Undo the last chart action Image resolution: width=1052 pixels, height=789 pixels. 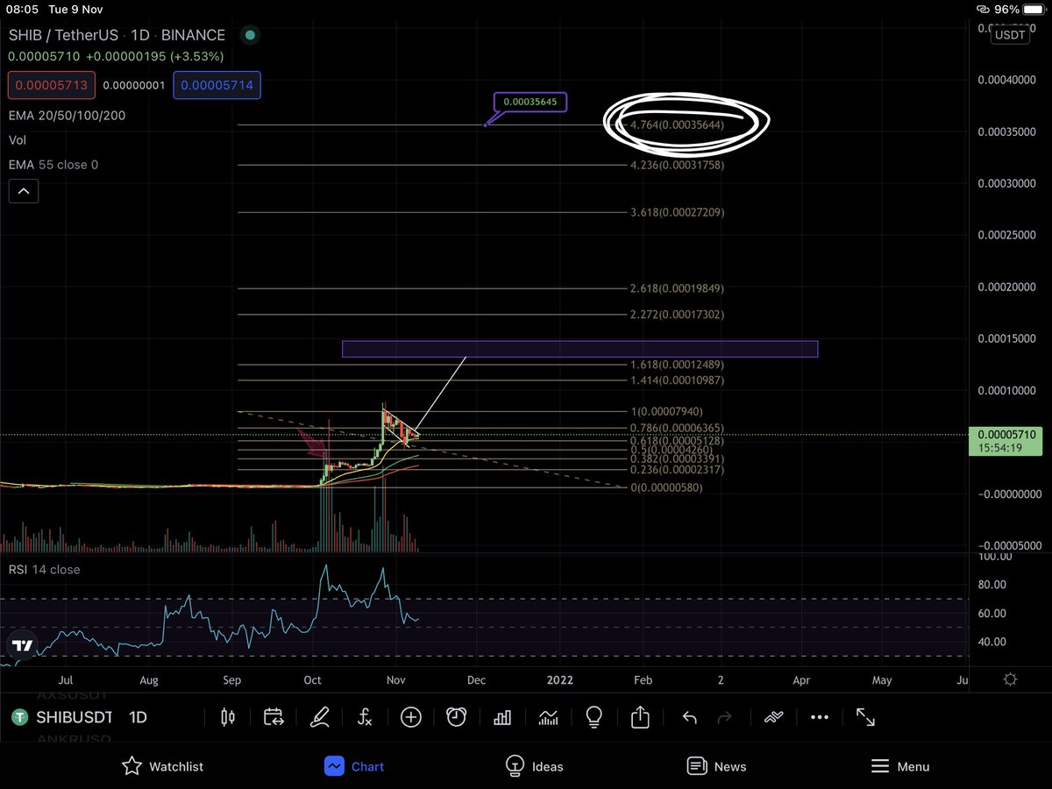(689, 717)
